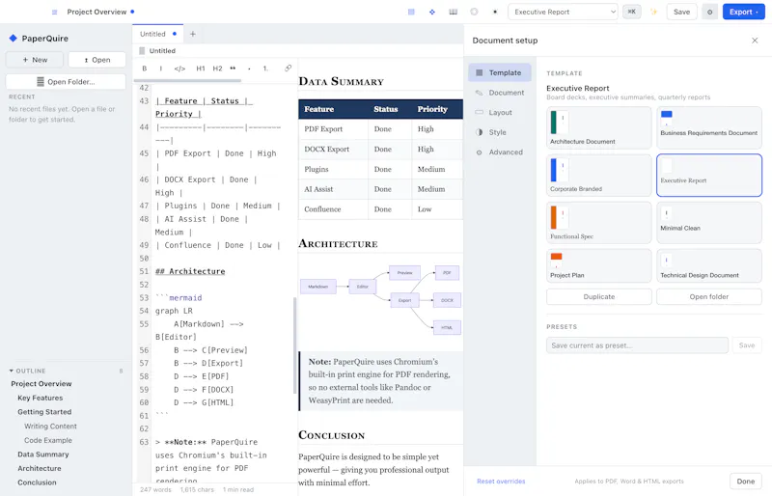Jump to Data Summary in outline
Viewport: 772px width, 496px height.
tap(43, 455)
